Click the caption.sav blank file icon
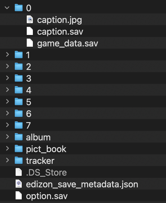Image resolution: width=166 pixels, height=203 pixels. click(30, 31)
